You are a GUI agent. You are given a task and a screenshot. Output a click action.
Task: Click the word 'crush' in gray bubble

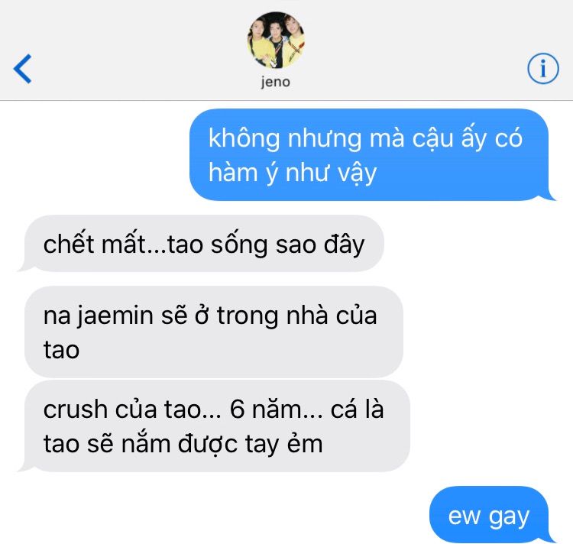pyautogui.click(x=75, y=409)
